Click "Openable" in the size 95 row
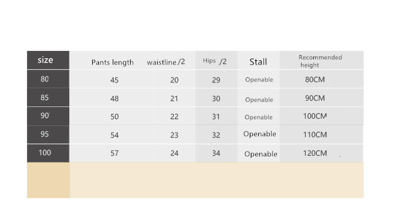The height and width of the screenshot is (214, 397). (260, 134)
